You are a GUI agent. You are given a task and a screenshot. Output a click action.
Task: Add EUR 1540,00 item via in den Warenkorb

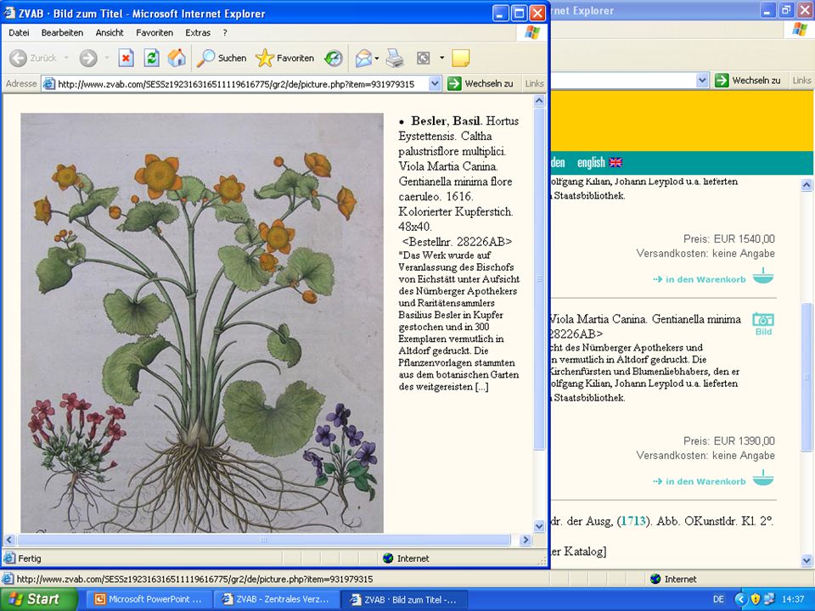click(x=700, y=279)
